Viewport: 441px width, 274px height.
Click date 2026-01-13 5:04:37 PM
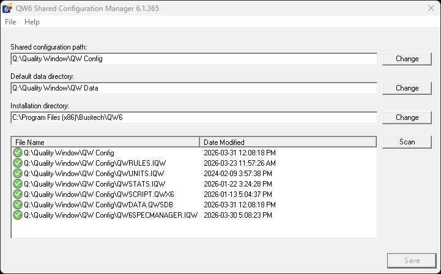tap(238, 194)
